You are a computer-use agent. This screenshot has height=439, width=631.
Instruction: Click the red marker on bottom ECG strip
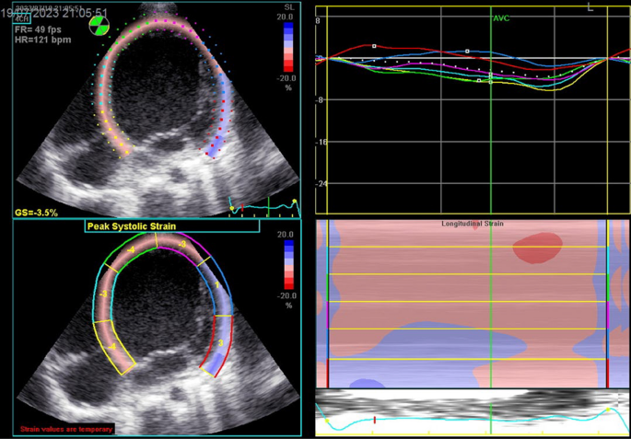click(x=375, y=421)
